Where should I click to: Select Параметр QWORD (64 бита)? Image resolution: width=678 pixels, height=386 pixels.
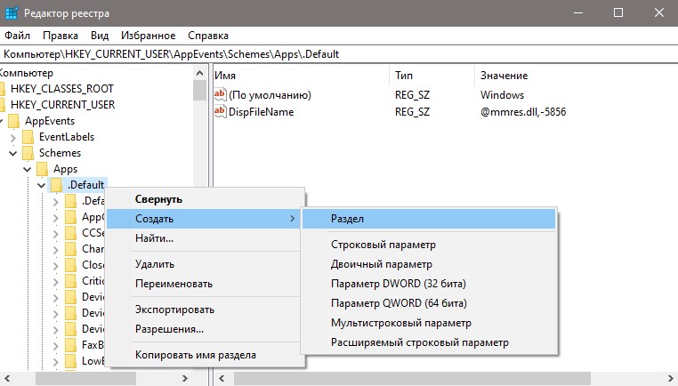click(x=429, y=303)
